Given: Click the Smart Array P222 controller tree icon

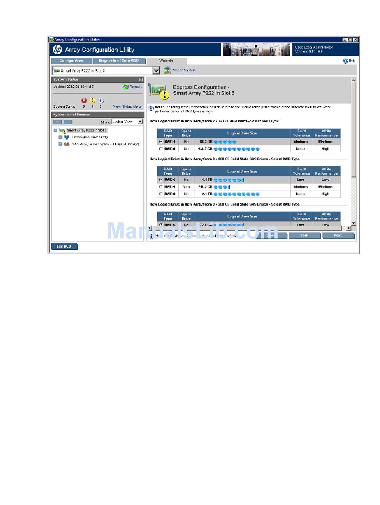Looking at the screenshot, I should pyautogui.click(x=62, y=131).
